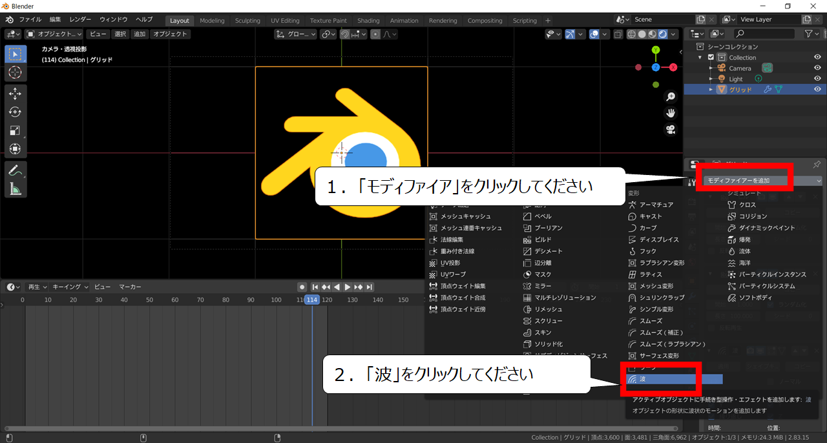The height and width of the screenshot is (443, 827).
Task: Switch to rendered viewport shading
Action: pos(662,34)
